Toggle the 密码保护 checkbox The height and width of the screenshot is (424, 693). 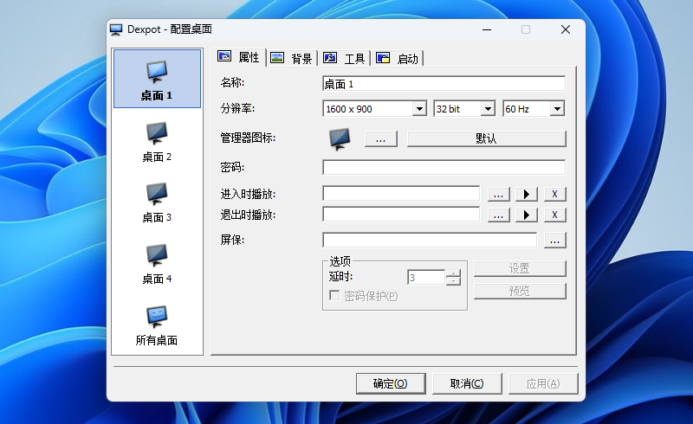(x=334, y=295)
